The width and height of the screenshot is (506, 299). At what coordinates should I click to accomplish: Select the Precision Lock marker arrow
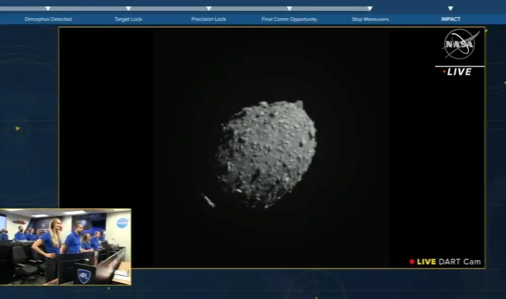(x=208, y=8)
